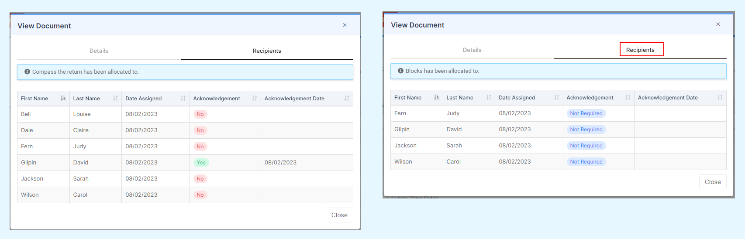Open Details tab in right dialog
The height and width of the screenshot is (239, 745).
pyautogui.click(x=472, y=50)
